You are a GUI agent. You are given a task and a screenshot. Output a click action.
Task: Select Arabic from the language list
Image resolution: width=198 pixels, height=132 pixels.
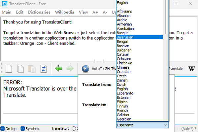140,20
